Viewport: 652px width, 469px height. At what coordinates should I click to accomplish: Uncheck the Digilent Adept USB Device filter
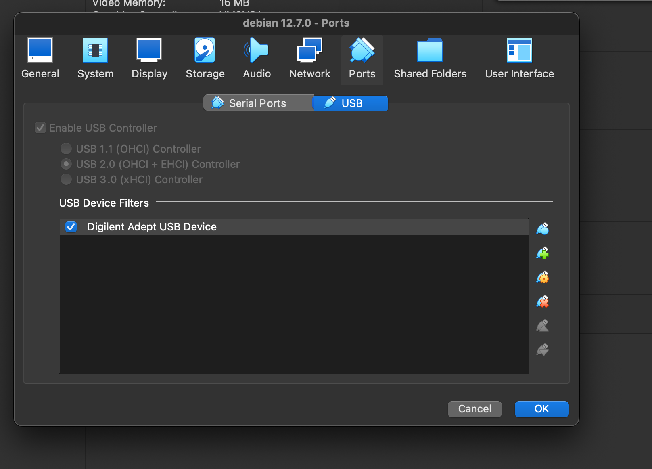click(71, 227)
